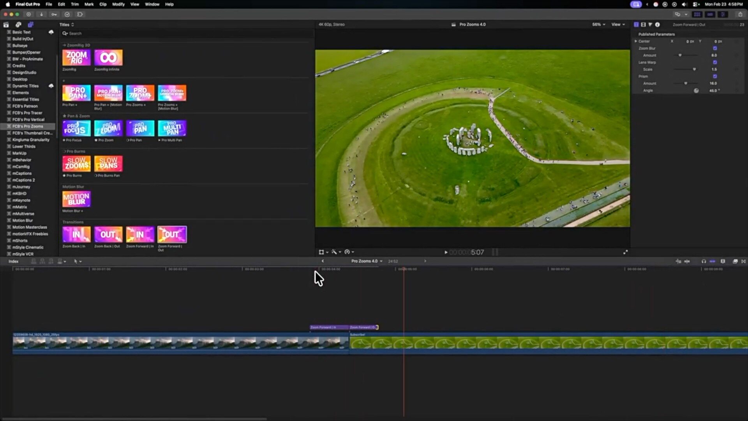Click the headphones solo icon
Viewport: 748px width, 421px height.
pyautogui.click(x=704, y=261)
